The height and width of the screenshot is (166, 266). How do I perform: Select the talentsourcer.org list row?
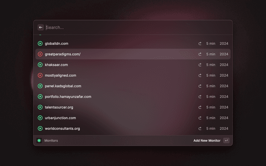pos(125,107)
